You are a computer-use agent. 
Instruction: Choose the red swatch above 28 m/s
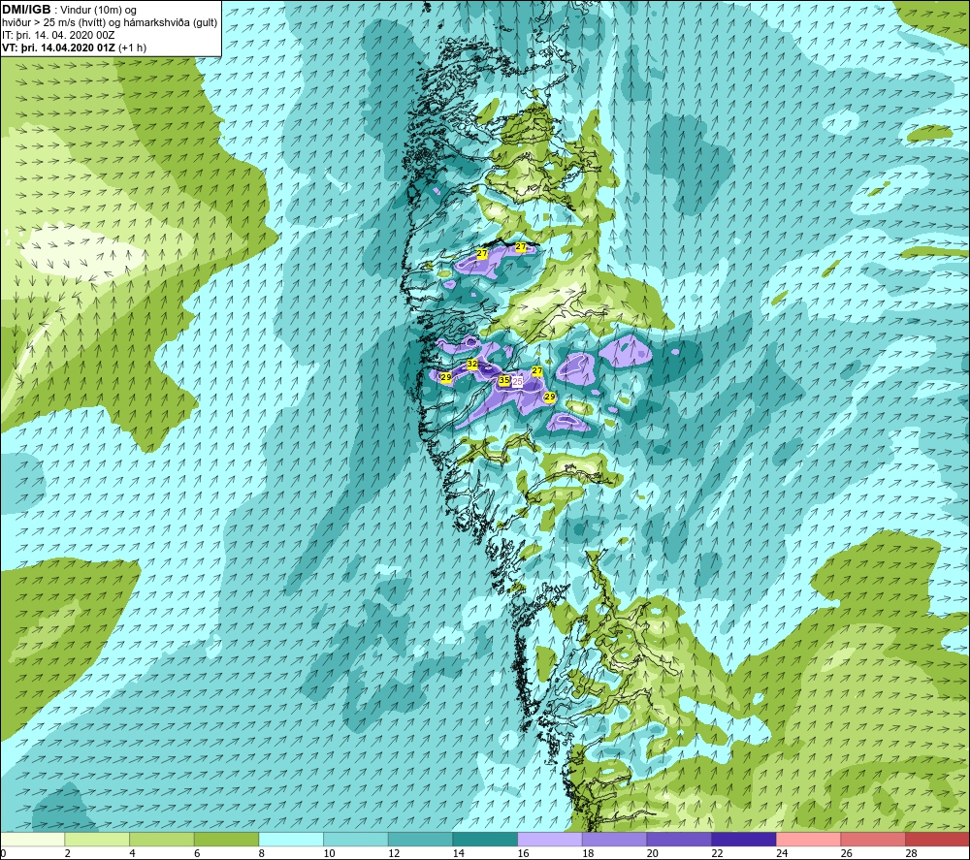[937, 839]
